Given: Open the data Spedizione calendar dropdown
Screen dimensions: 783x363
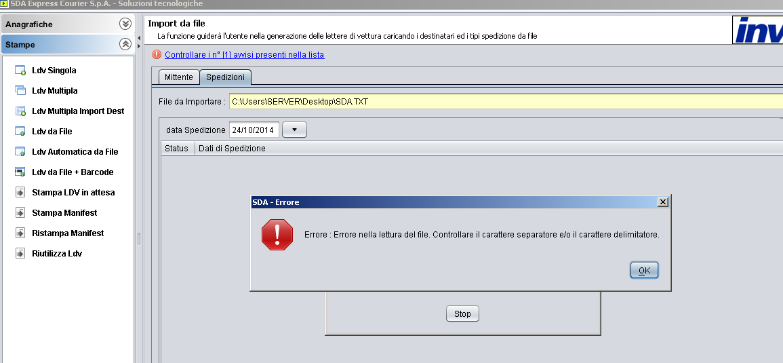Looking at the screenshot, I should pyautogui.click(x=295, y=130).
